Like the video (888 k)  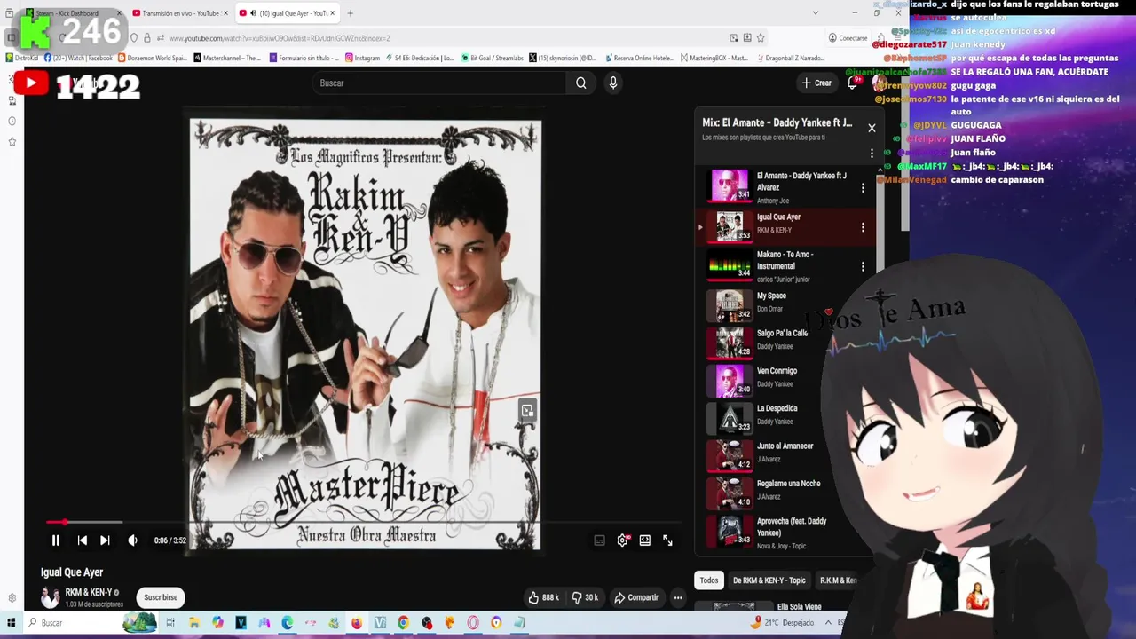pyautogui.click(x=543, y=597)
